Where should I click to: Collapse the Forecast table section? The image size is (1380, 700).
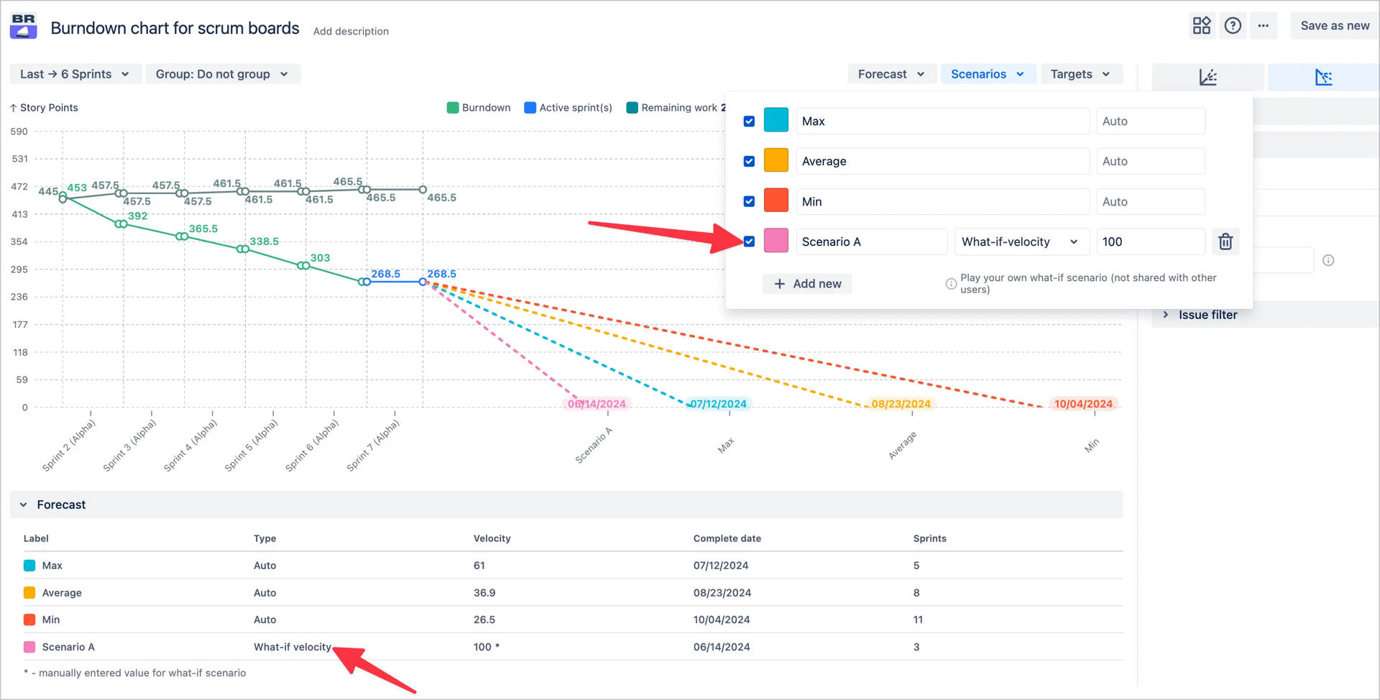pyautogui.click(x=24, y=505)
